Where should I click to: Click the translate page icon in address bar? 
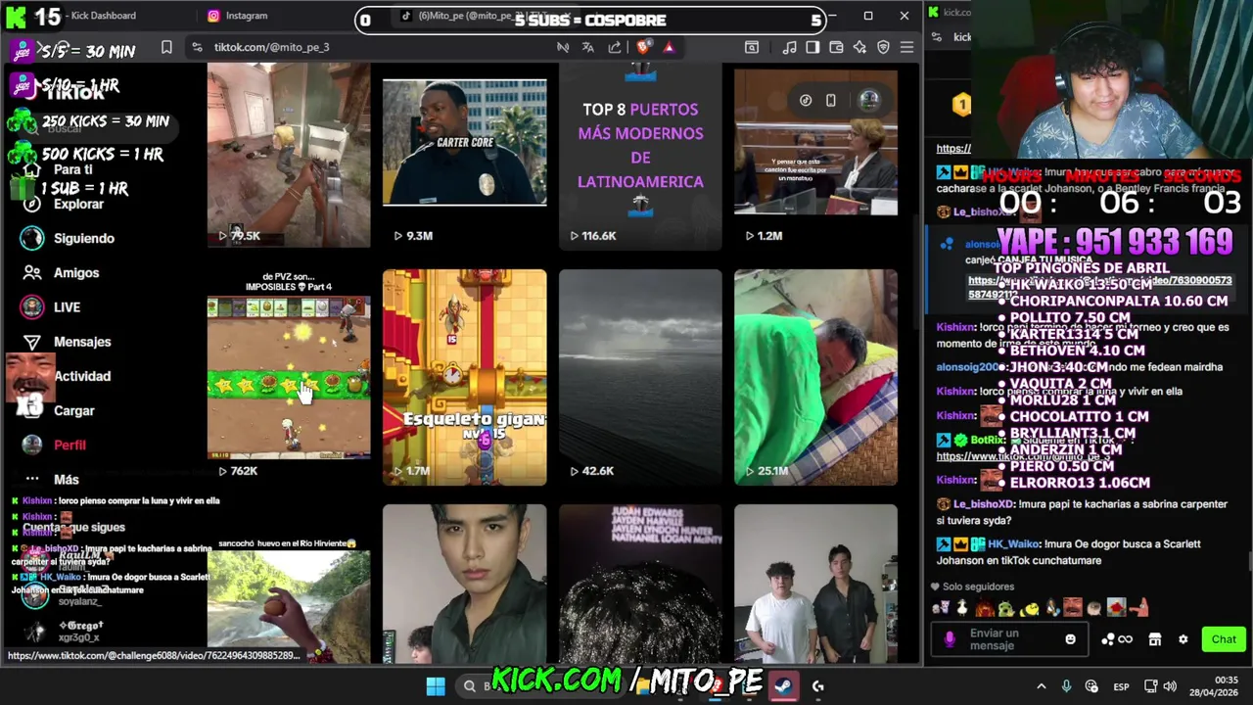588,47
